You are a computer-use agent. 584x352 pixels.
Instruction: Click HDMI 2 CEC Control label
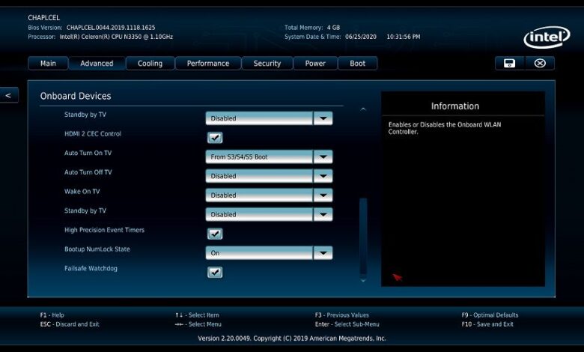(x=93, y=134)
